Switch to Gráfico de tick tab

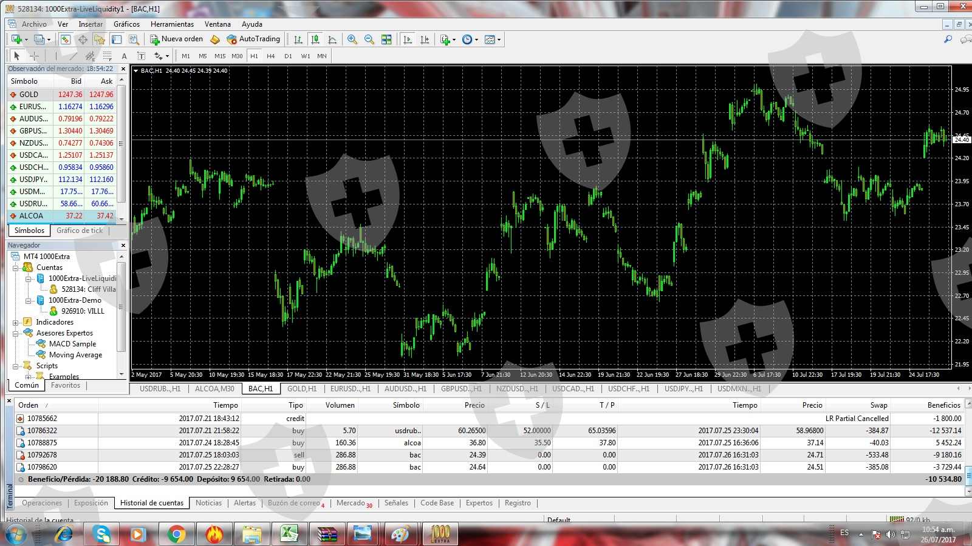pyautogui.click(x=80, y=231)
